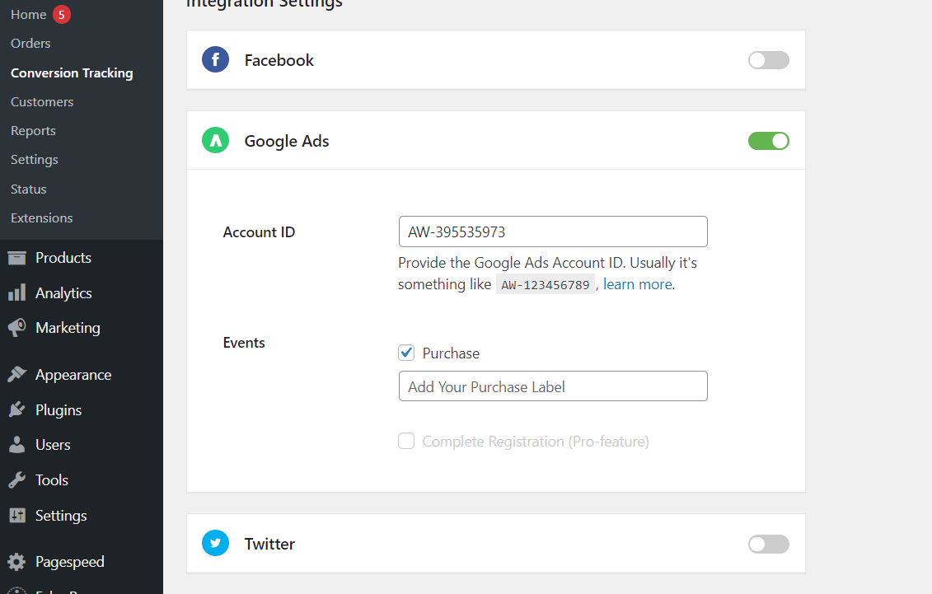
Task: Click the Purchase checkbox label
Action: [x=451, y=353]
